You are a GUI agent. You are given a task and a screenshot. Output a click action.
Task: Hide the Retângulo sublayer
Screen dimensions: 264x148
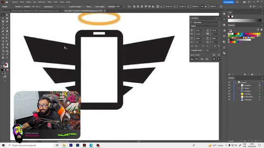(x=229, y=99)
